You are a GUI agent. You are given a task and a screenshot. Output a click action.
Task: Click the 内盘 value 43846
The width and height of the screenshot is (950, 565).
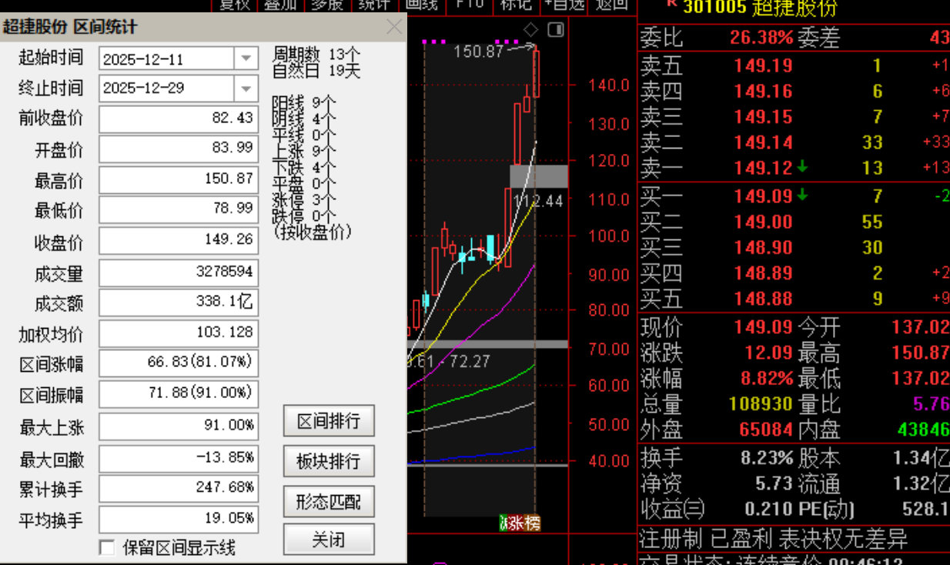pyautogui.click(x=924, y=430)
